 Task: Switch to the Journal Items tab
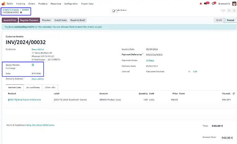point(33,87)
